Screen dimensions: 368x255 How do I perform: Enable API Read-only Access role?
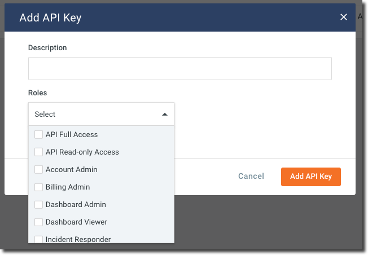coord(38,152)
